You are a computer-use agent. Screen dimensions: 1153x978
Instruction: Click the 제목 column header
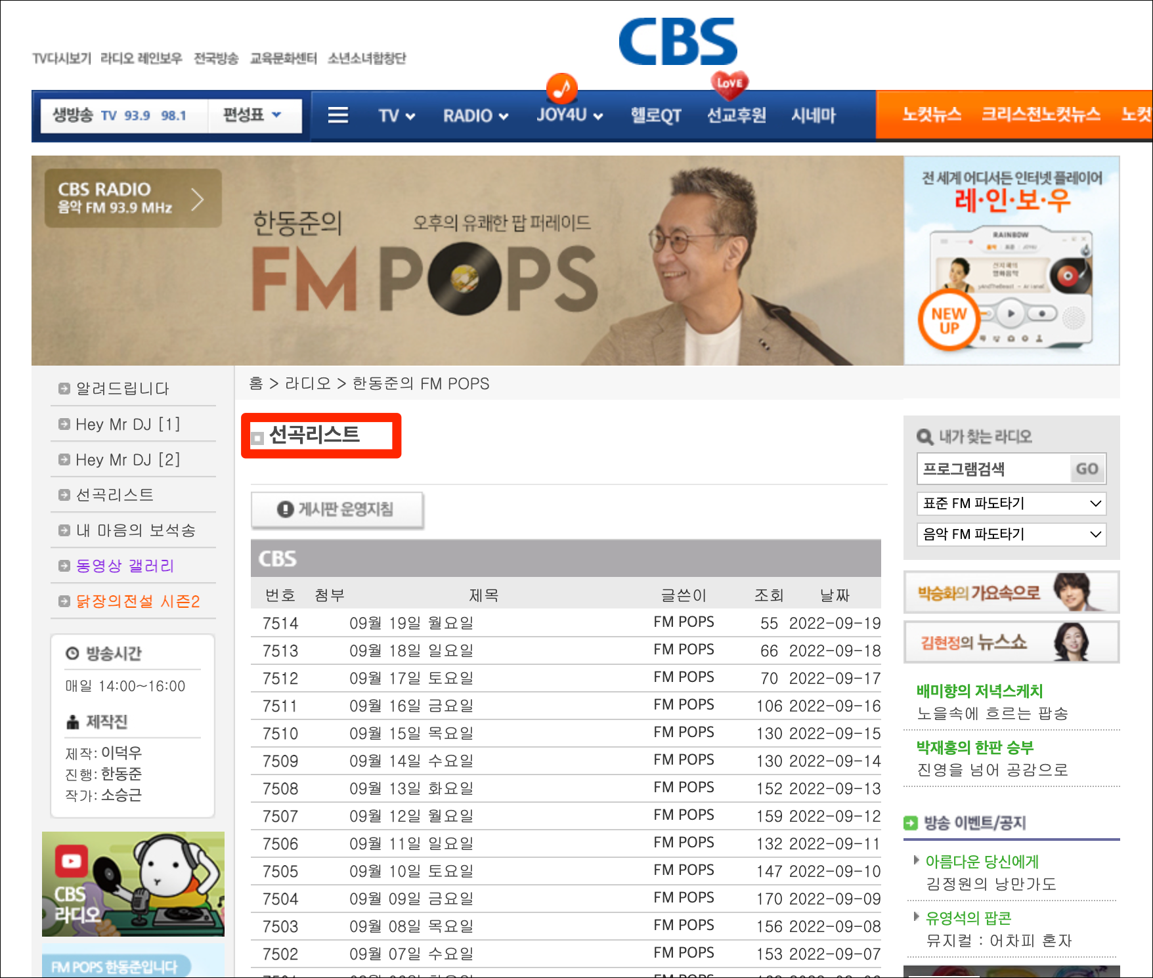484,595
